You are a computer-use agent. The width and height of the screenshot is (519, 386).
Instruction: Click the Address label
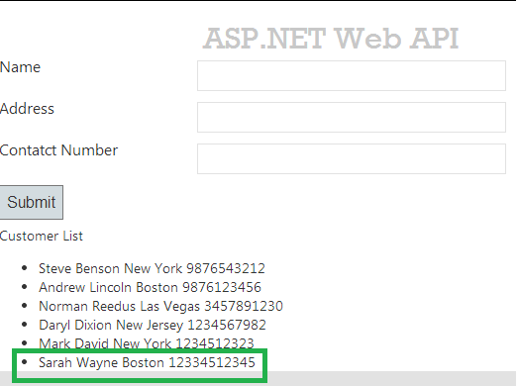(27, 109)
